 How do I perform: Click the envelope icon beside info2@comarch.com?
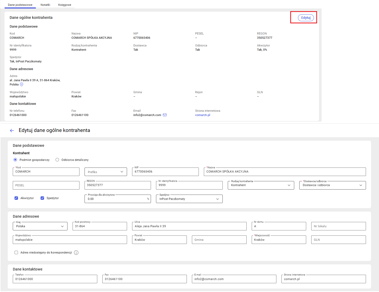pyautogui.click(x=165, y=115)
